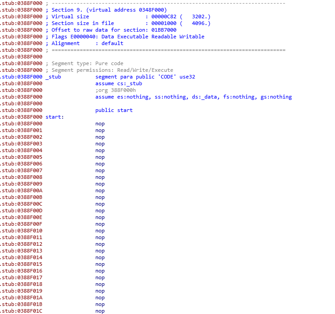Click the nop at address 0388F003
This screenshot has width=335, height=314.
tap(100, 144)
